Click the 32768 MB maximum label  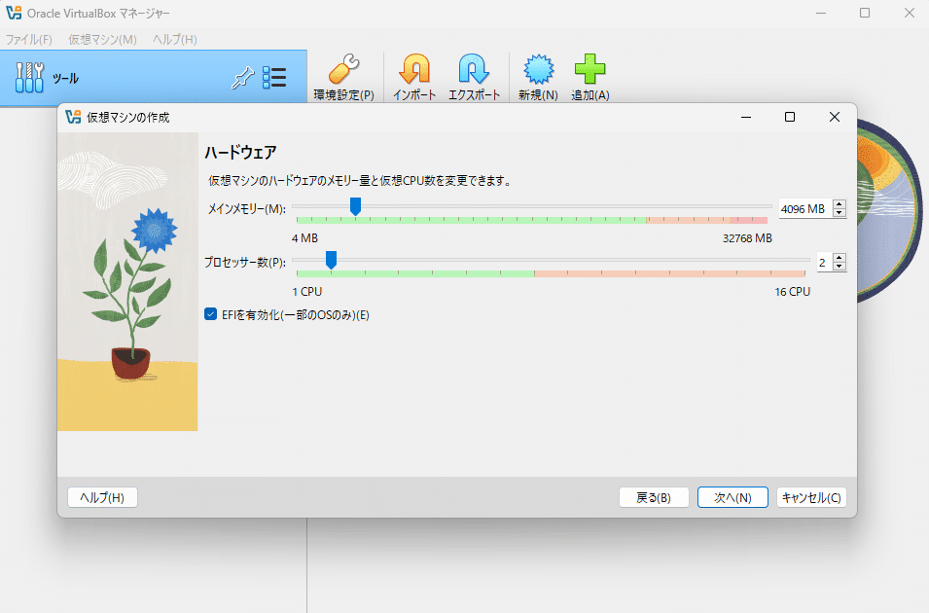pyautogui.click(x=747, y=238)
